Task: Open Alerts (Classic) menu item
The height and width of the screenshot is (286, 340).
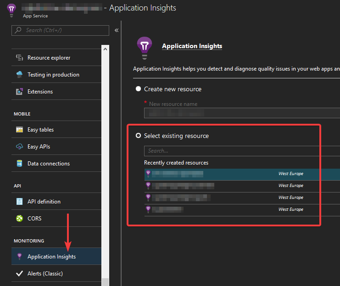Action: coord(56,274)
